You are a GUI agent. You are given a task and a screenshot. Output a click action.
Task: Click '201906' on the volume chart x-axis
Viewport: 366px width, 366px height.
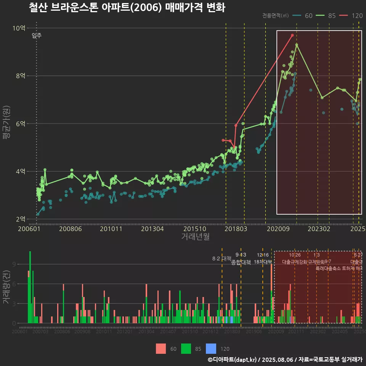(x=254, y=331)
